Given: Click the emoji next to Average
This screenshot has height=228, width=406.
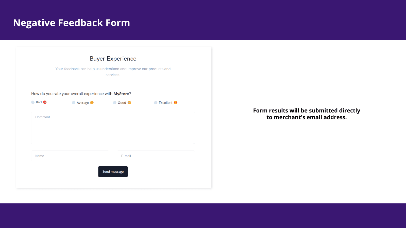Looking at the screenshot, I should [x=92, y=103].
